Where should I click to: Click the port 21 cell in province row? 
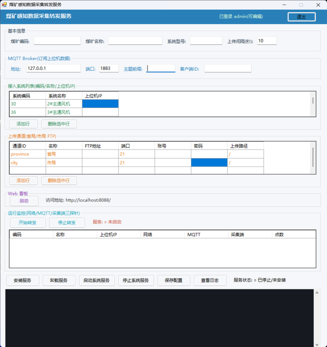click(137, 154)
